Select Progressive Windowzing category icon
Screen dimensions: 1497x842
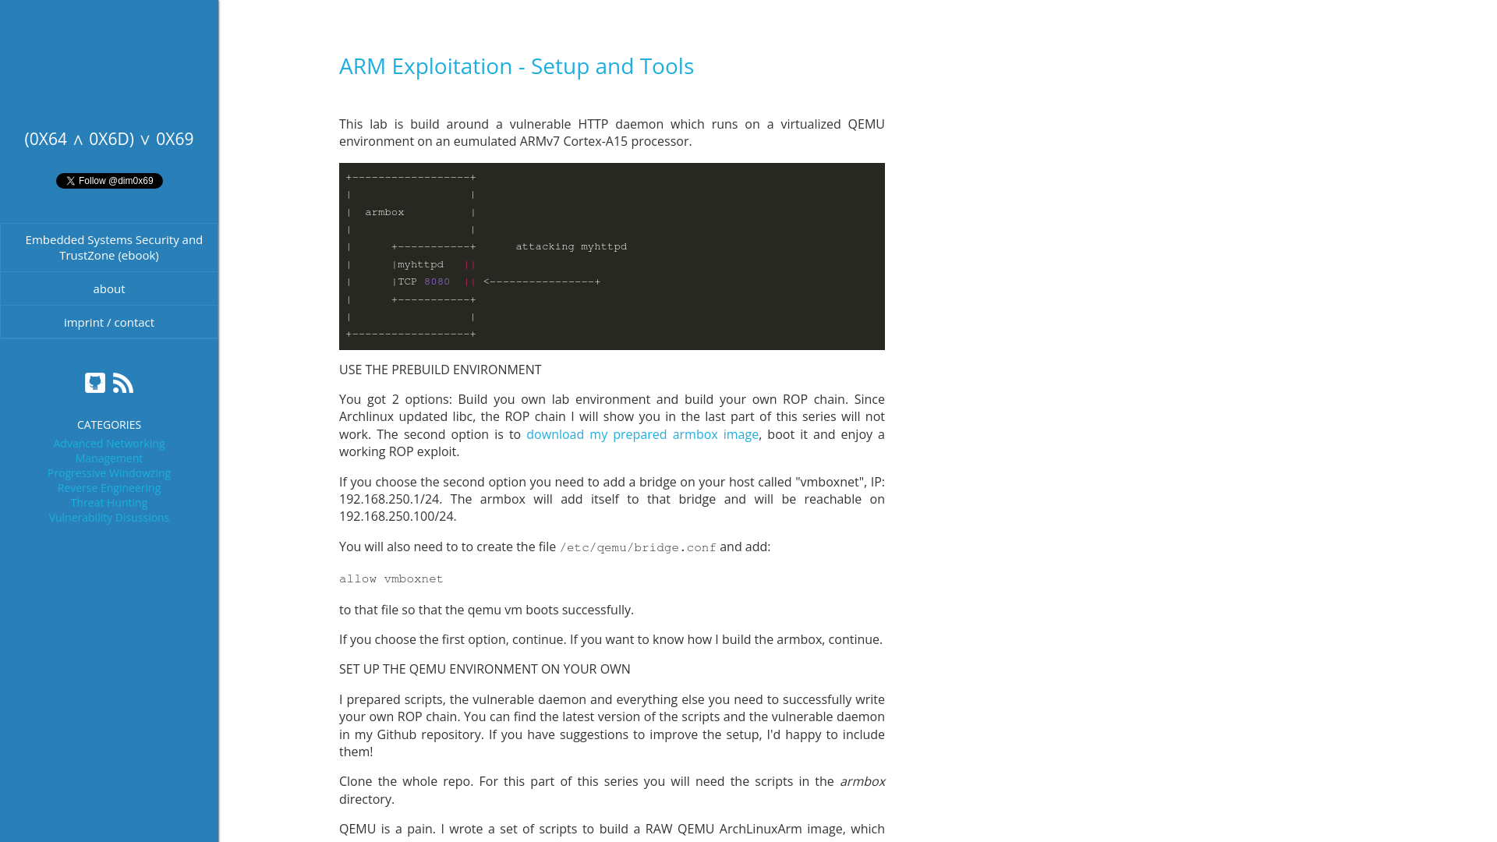[109, 473]
